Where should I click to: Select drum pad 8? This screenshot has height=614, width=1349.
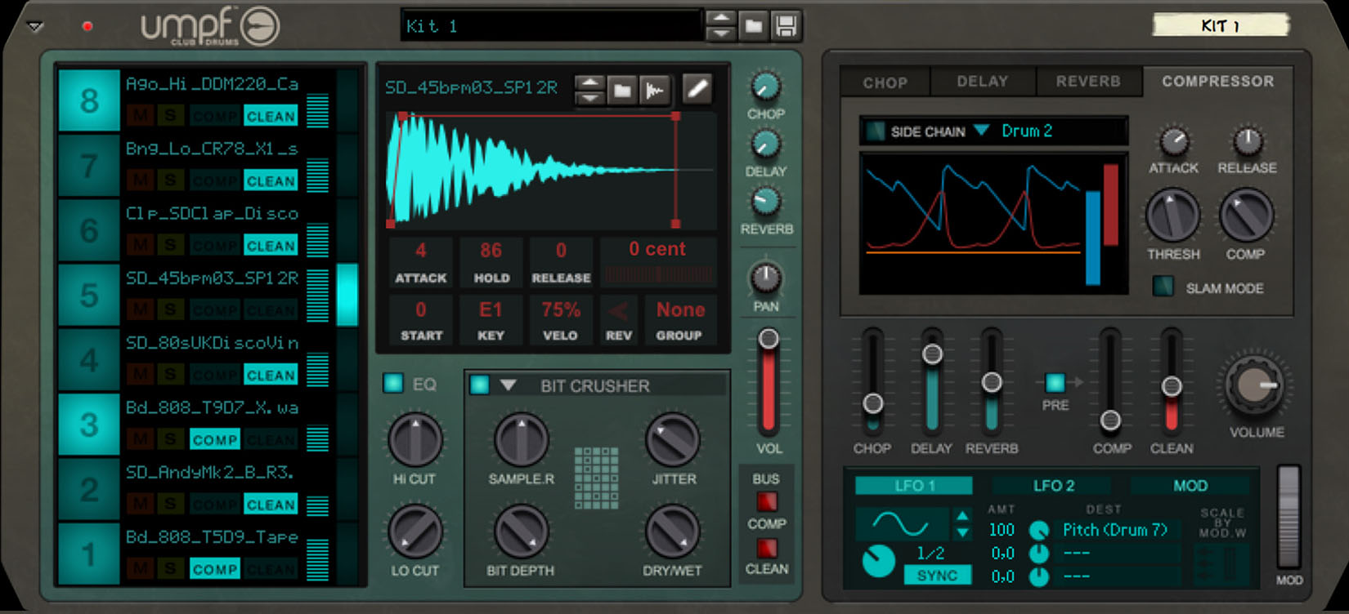(89, 101)
